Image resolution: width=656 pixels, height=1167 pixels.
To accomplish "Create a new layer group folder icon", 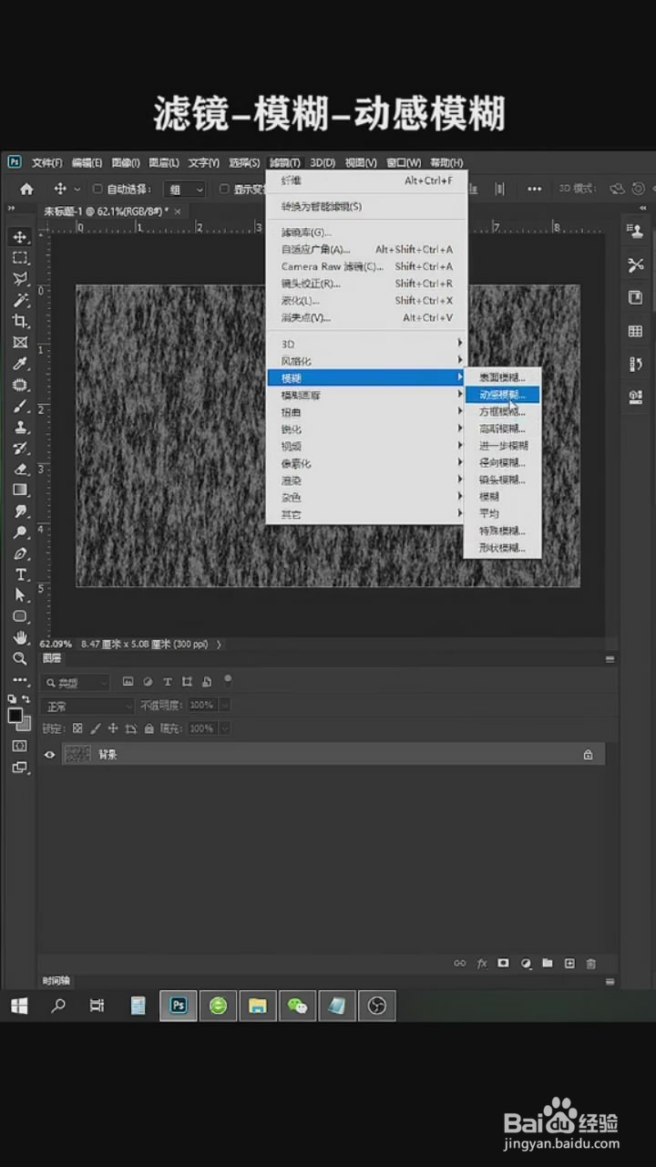I will (548, 963).
